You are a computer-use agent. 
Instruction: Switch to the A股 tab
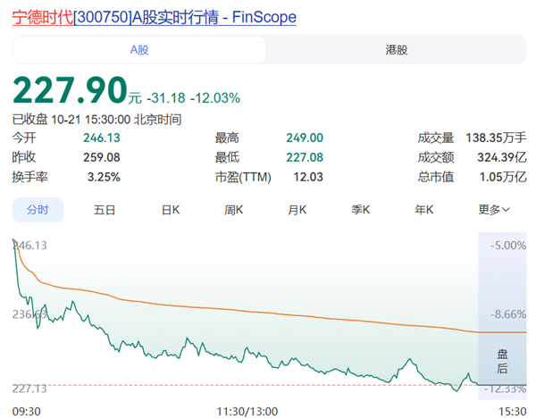(139, 50)
